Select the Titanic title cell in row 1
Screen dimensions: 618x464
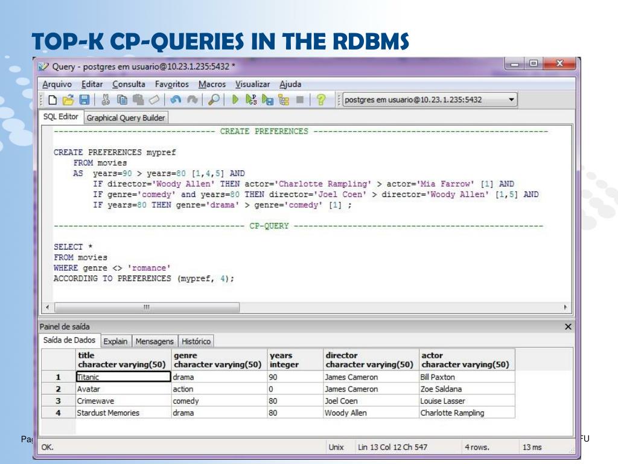pyautogui.click(x=123, y=377)
